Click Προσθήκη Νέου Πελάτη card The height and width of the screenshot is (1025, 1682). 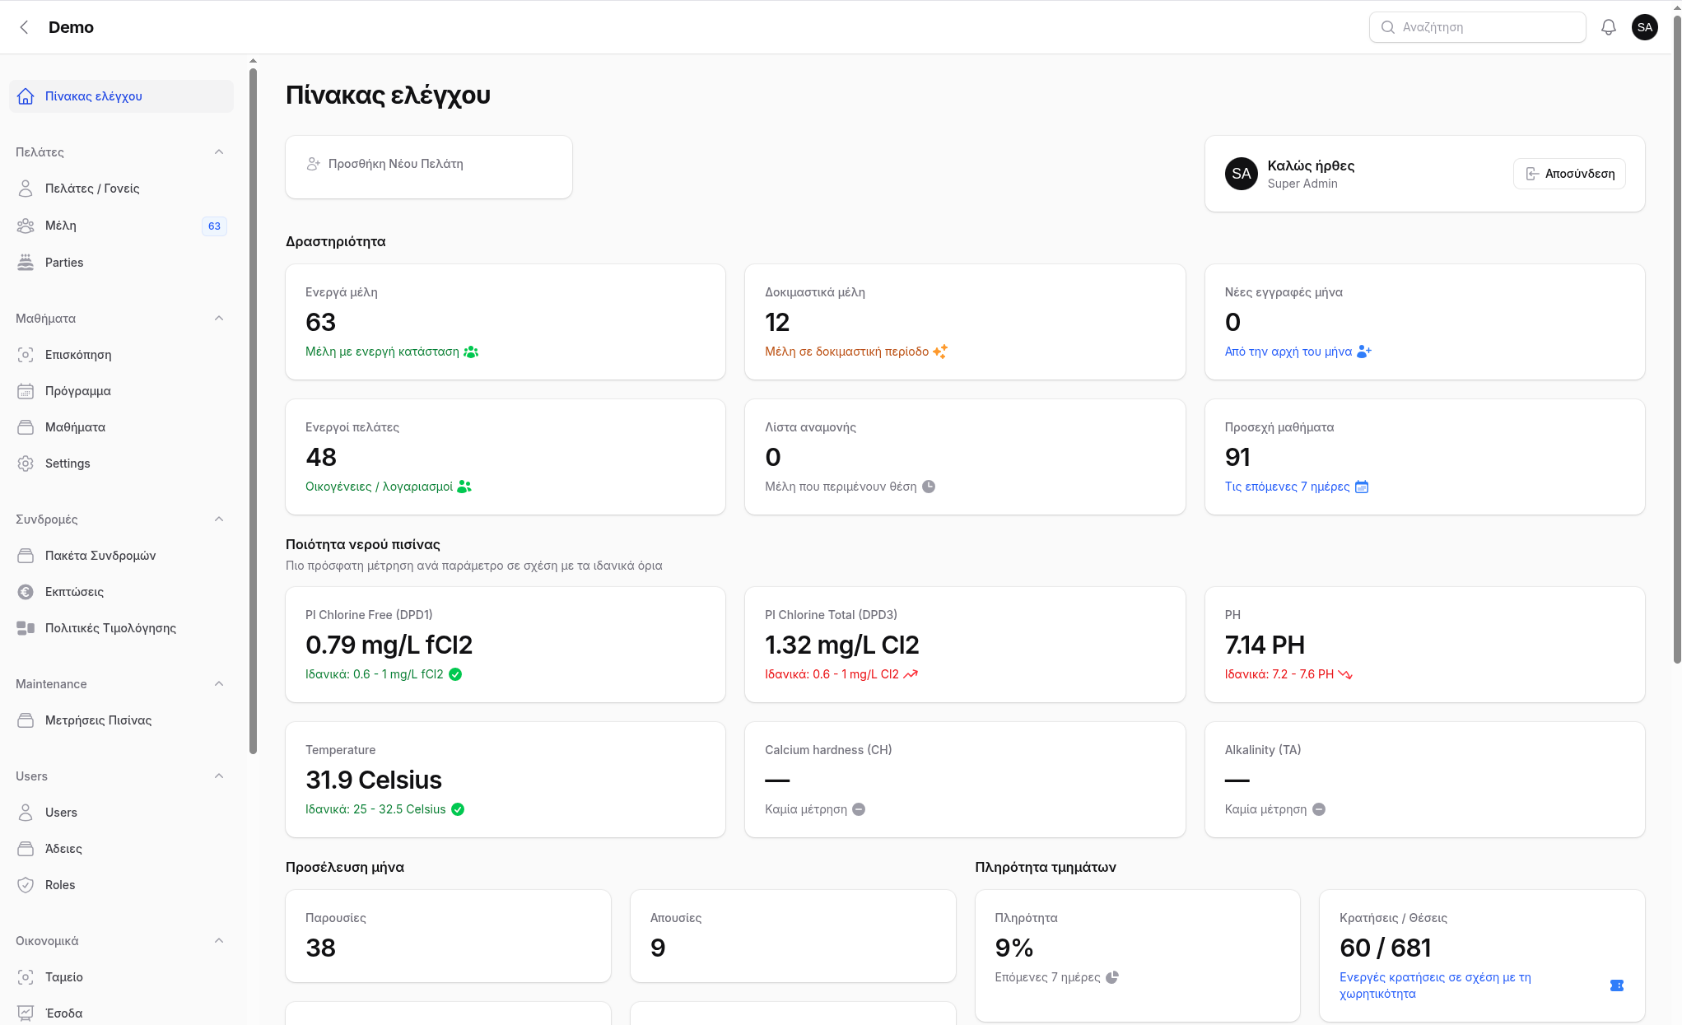(429, 167)
